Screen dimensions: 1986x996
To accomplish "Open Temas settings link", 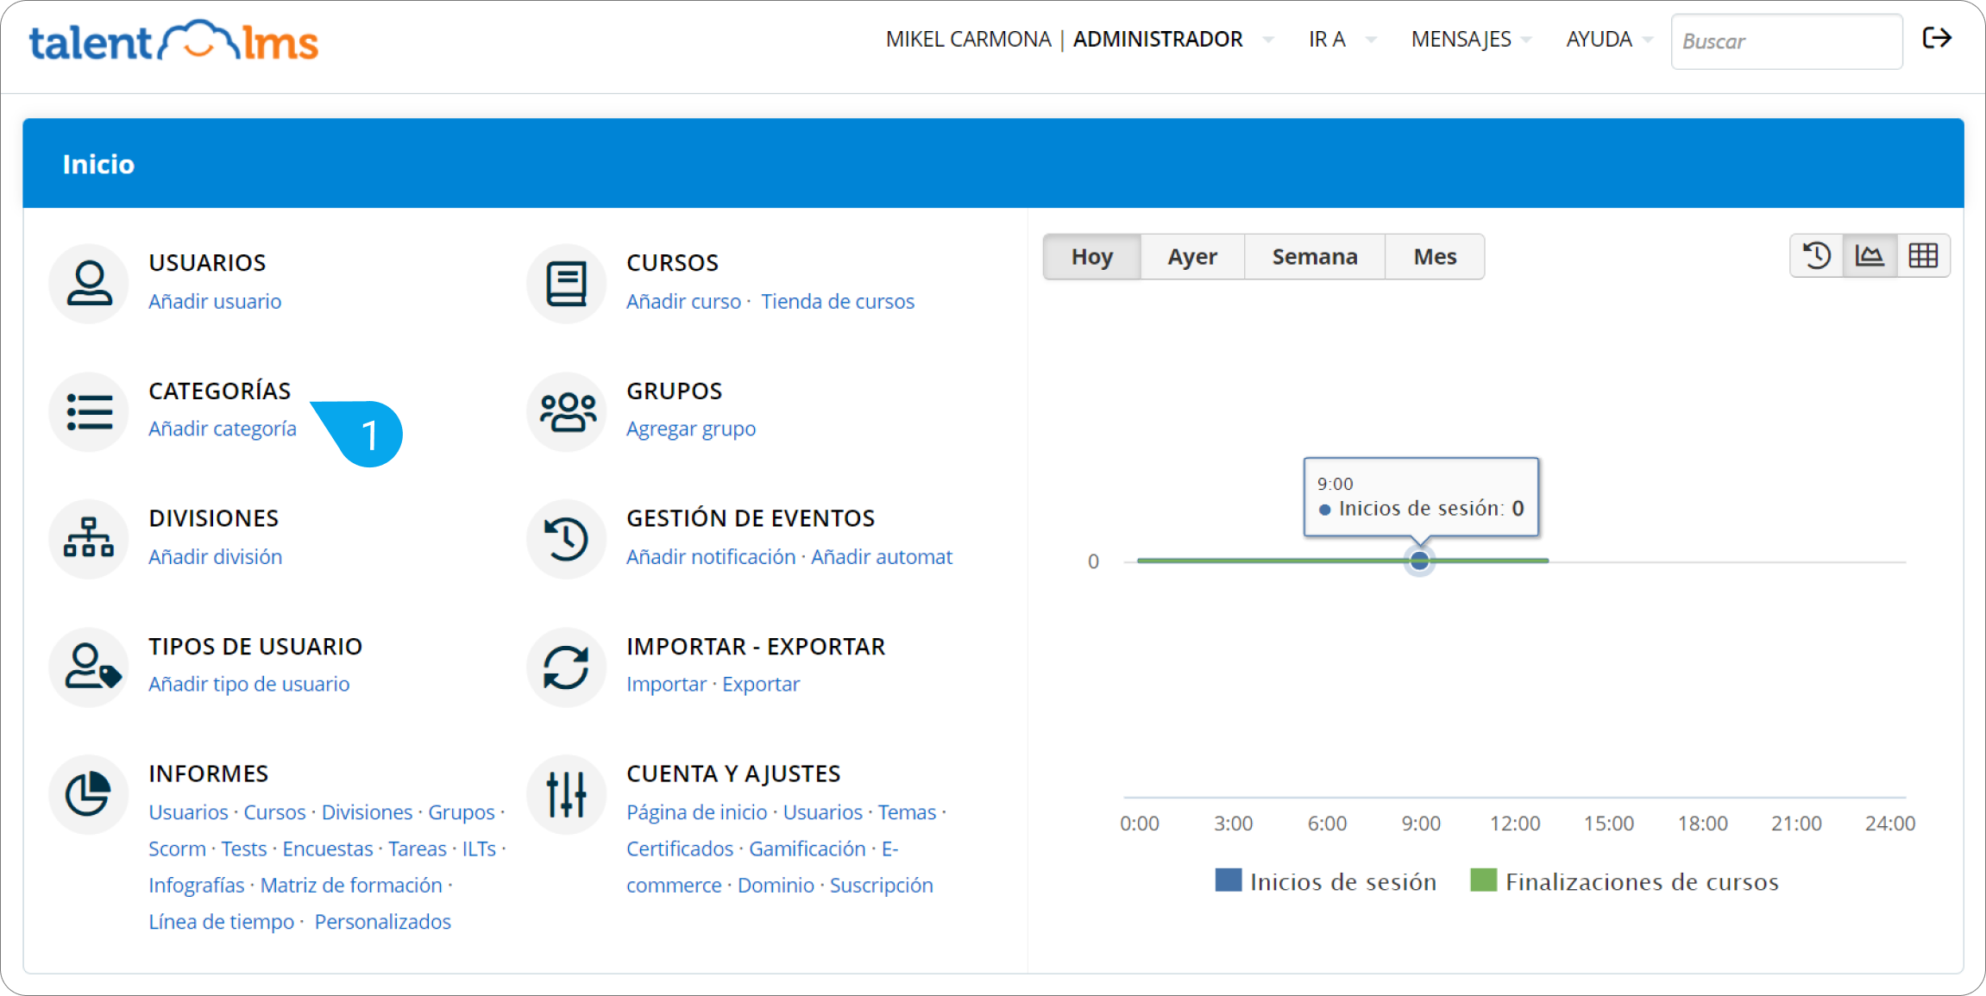I will click(x=907, y=811).
